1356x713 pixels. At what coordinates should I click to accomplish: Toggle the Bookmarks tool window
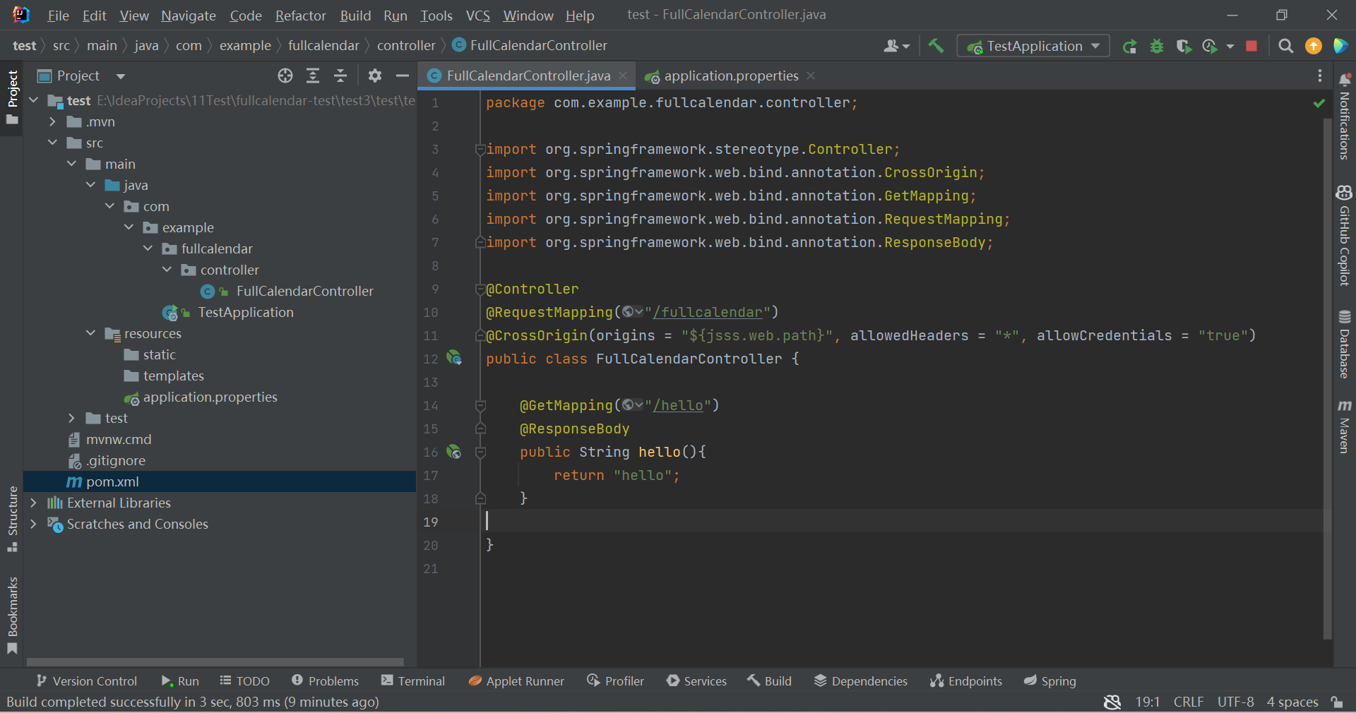12,616
